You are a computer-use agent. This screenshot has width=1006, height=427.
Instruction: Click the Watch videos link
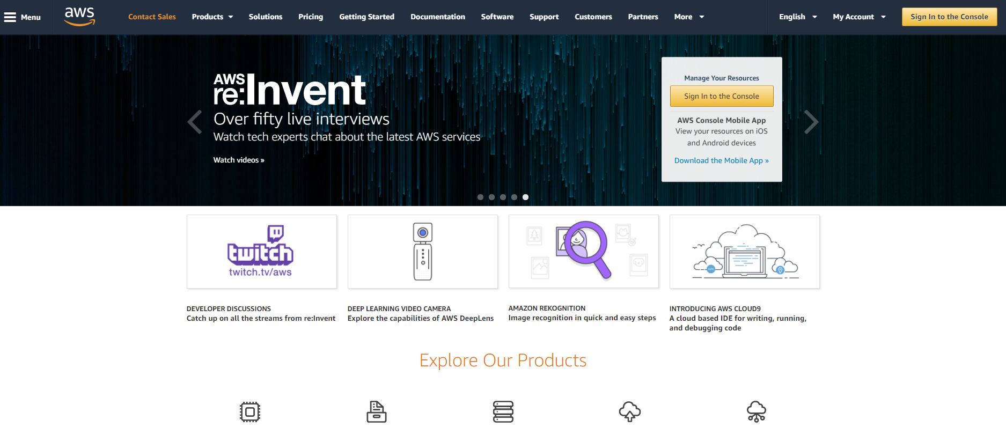(239, 160)
